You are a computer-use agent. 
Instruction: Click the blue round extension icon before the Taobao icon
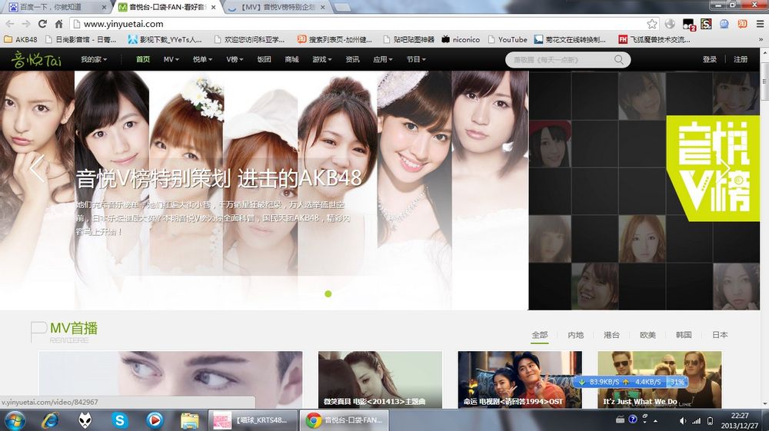tap(724, 24)
